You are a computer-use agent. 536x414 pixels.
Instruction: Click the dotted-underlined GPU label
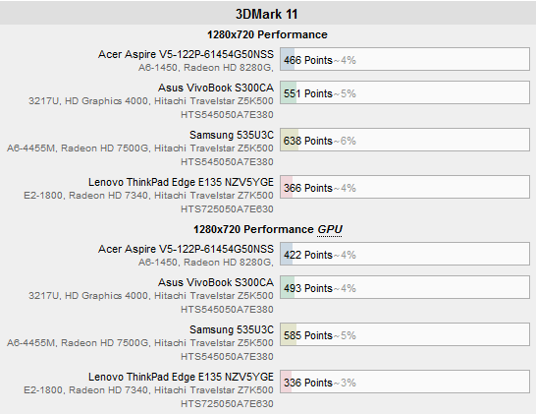click(x=330, y=229)
